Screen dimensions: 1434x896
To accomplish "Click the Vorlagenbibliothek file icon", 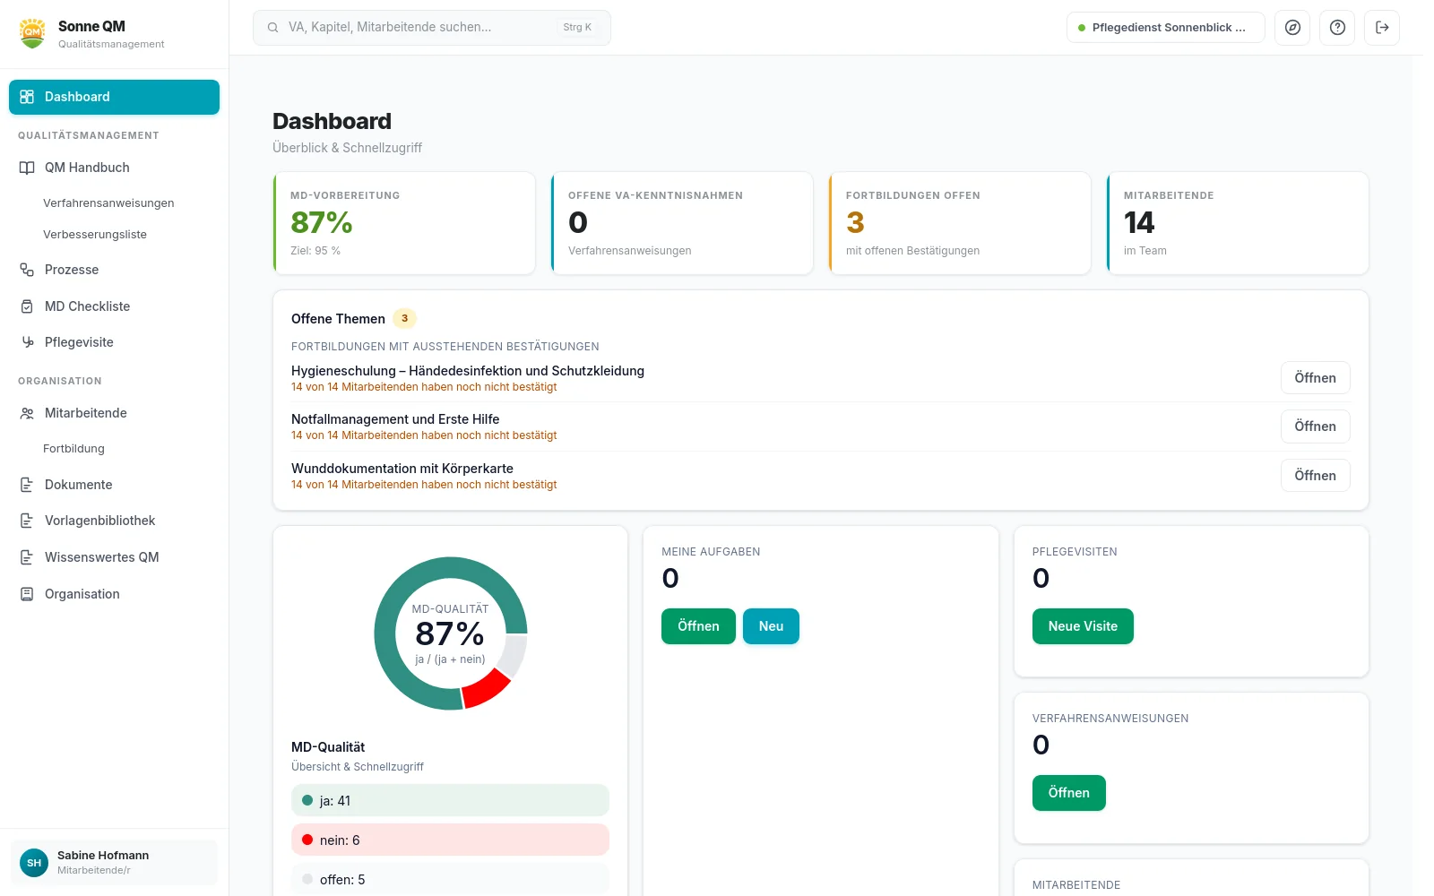I will [27, 521].
